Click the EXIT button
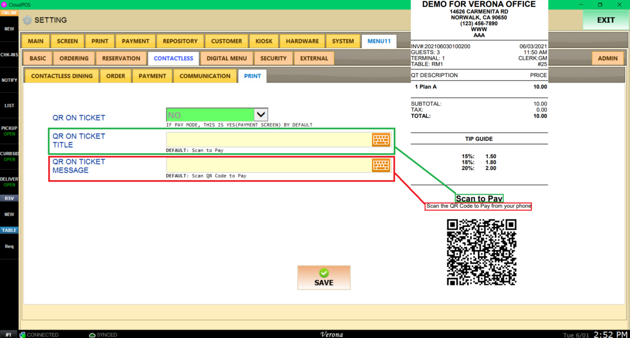The height and width of the screenshot is (338, 630). pos(606,20)
